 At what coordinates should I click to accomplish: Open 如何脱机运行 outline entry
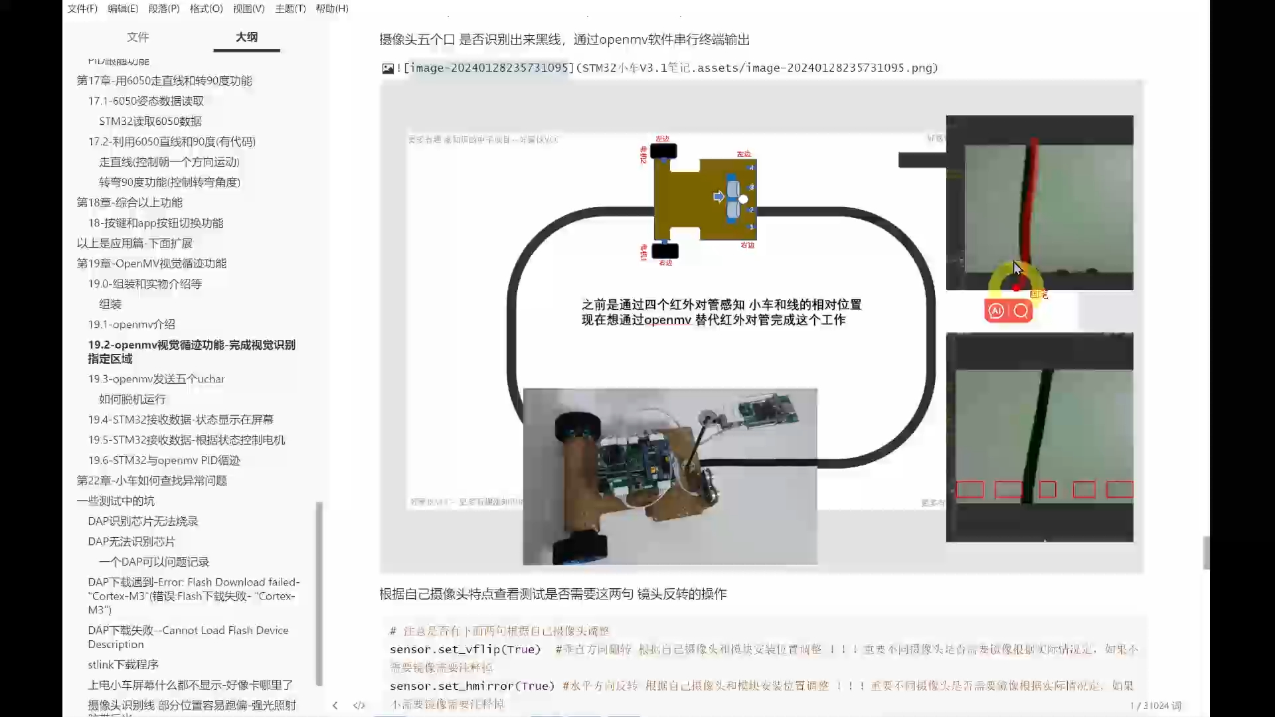tap(132, 399)
